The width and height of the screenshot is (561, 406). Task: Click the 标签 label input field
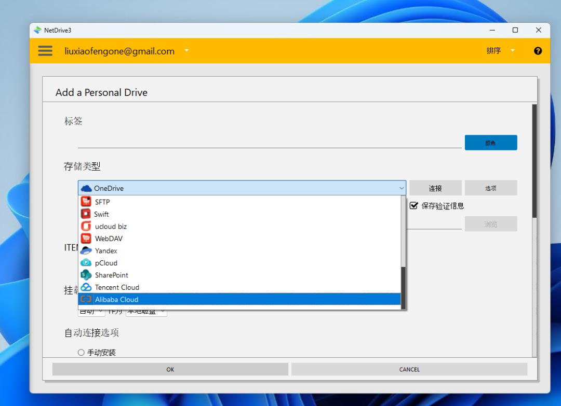pyautogui.click(x=270, y=142)
